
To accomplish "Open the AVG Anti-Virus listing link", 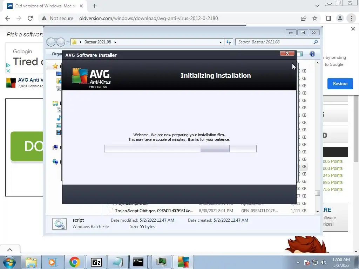I will (30, 80).
